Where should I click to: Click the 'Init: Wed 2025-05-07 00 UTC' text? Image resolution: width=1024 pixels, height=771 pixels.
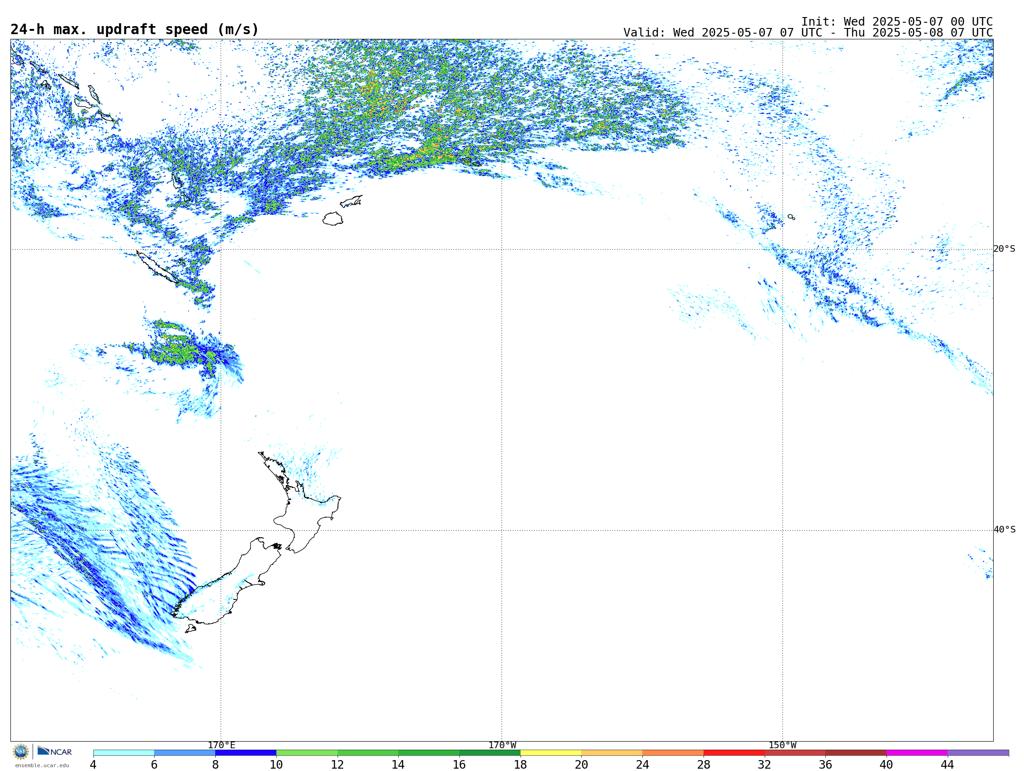(897, 22)
